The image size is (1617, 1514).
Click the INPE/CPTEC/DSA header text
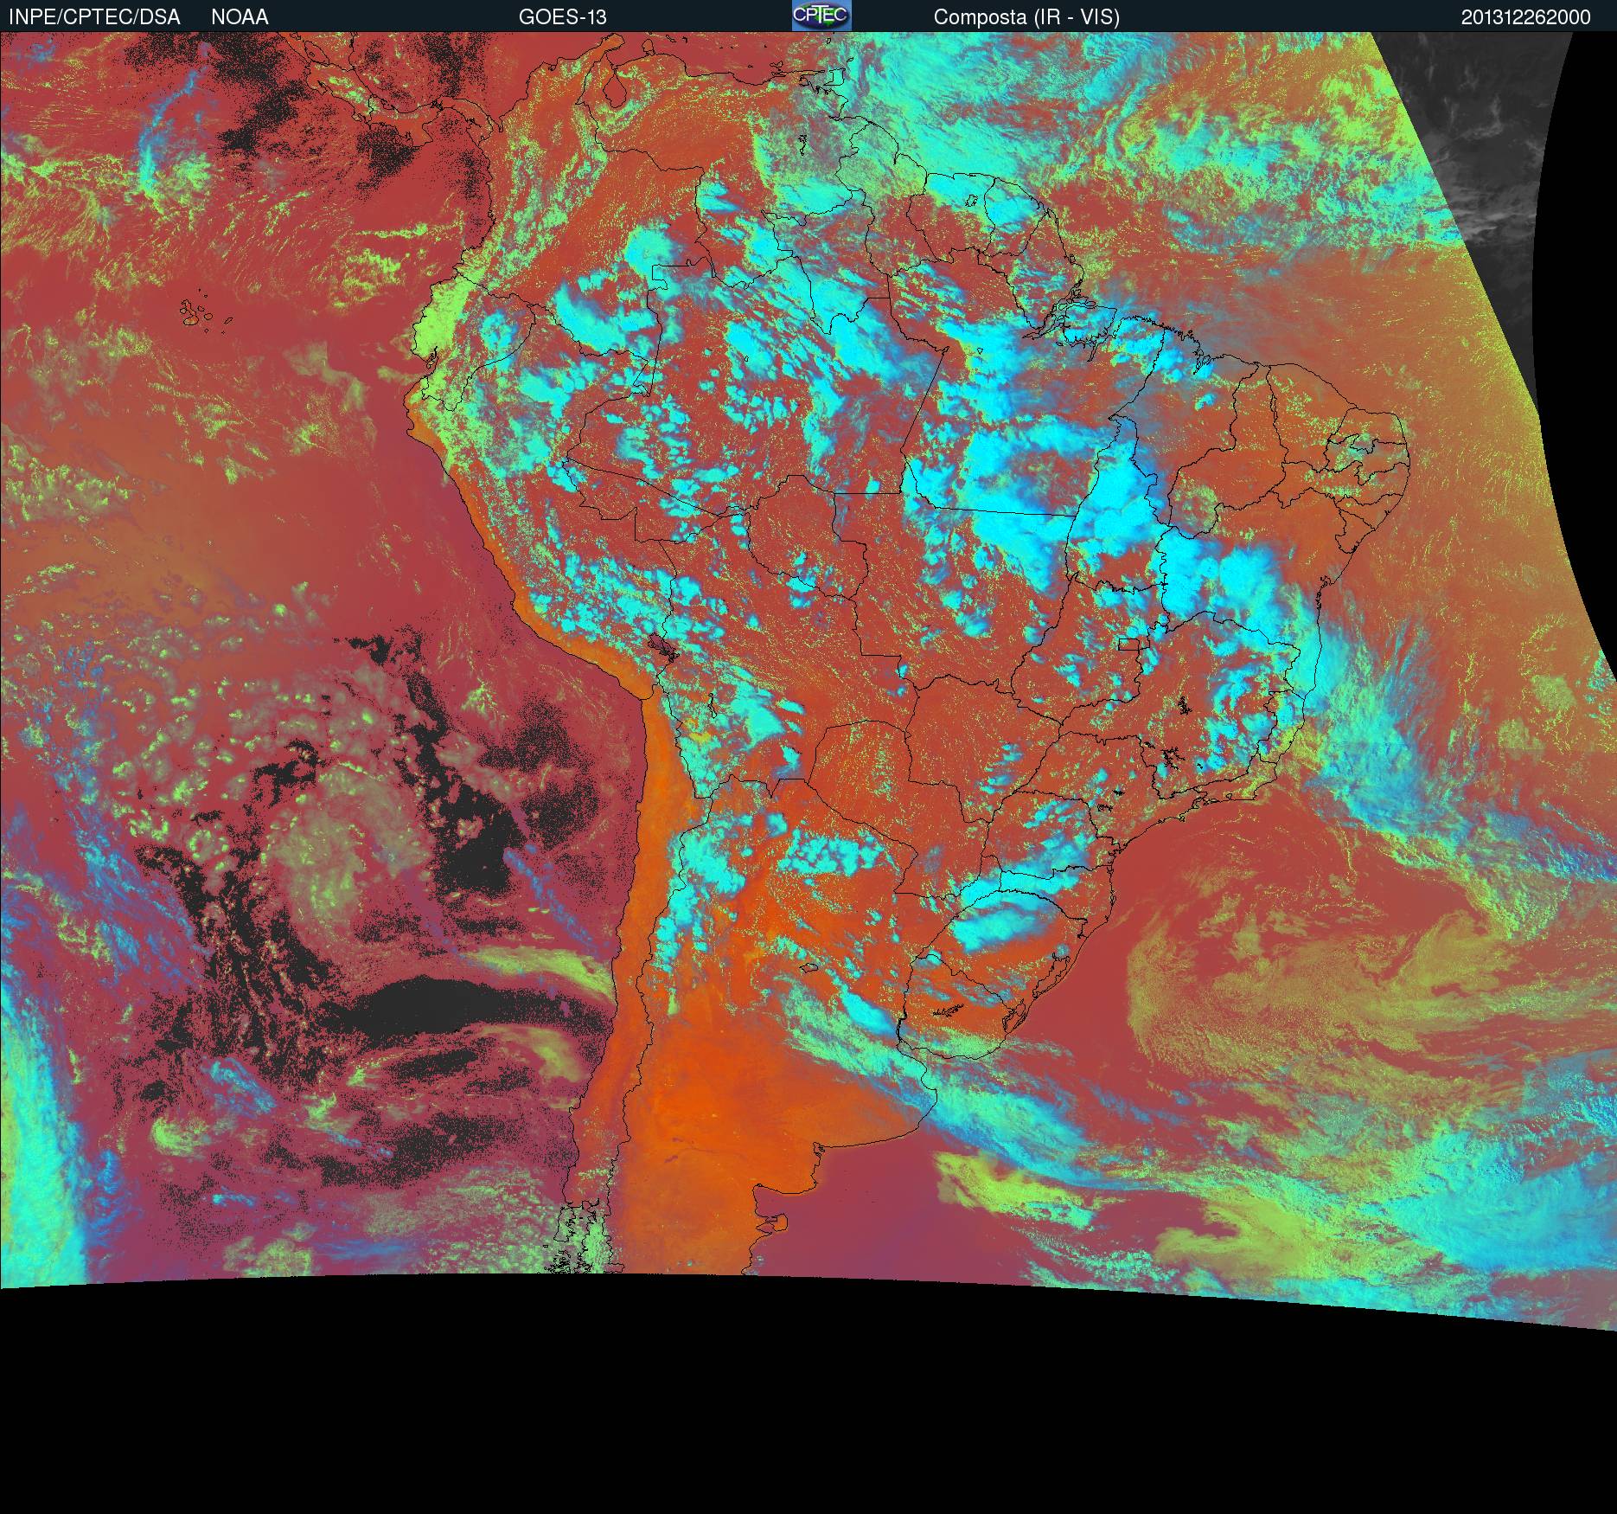click(x=94, y=17)
